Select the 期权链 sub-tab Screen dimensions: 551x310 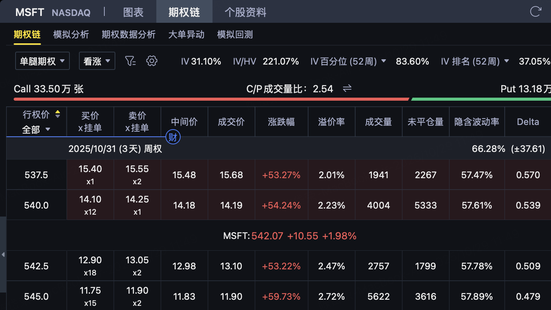click(27, 35)
